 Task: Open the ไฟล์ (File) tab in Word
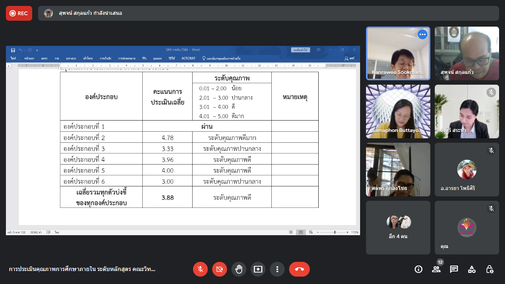[x=13, y=58]
